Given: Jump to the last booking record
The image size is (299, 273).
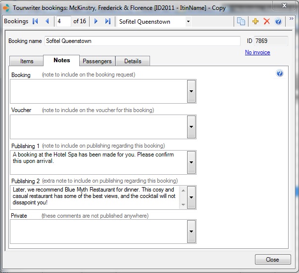Looking at the screenshot, I should 107,22.
